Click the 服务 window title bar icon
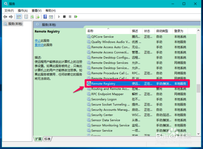 tap(6, 4)
